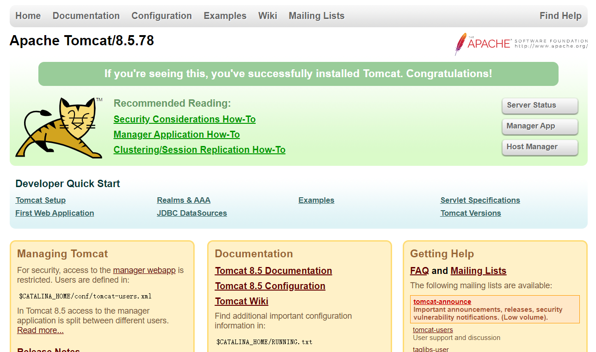Go to Examples in the top navigation bar
The image size is (596, 352).
click(x=225, y=16)
